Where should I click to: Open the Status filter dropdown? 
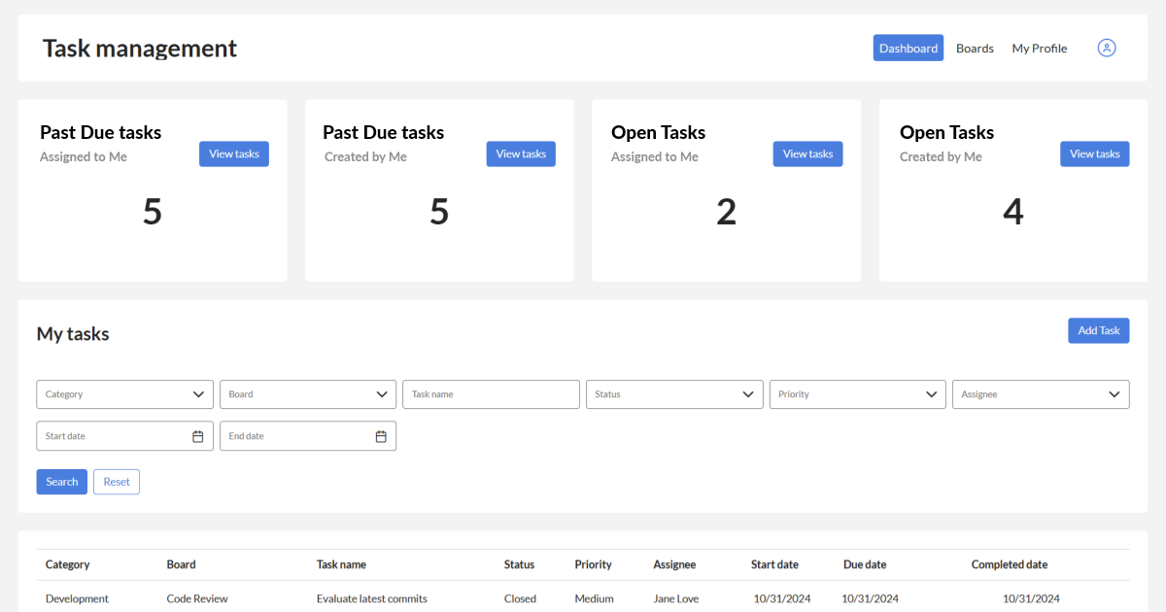coord(674,393)
